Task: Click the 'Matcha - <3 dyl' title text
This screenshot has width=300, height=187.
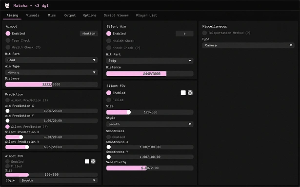Action: (31, 6)
